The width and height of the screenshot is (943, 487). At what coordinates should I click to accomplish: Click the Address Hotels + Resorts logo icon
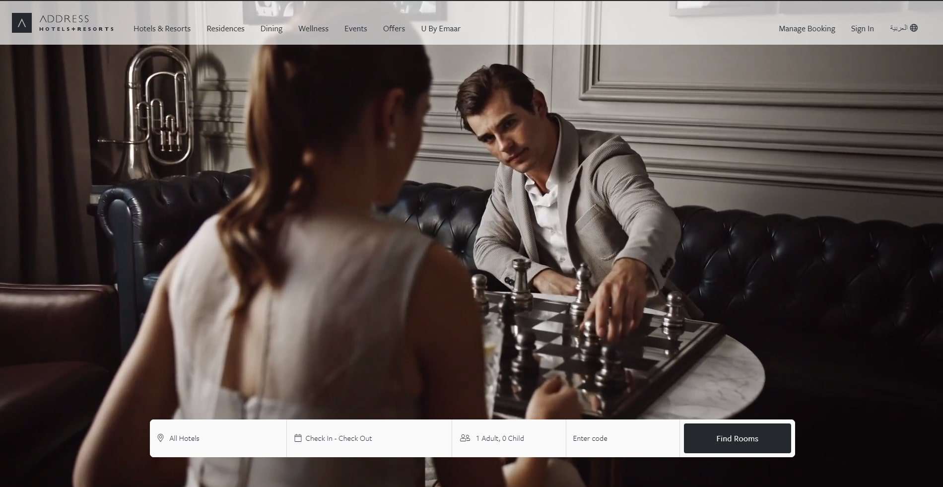coord(22,23)
